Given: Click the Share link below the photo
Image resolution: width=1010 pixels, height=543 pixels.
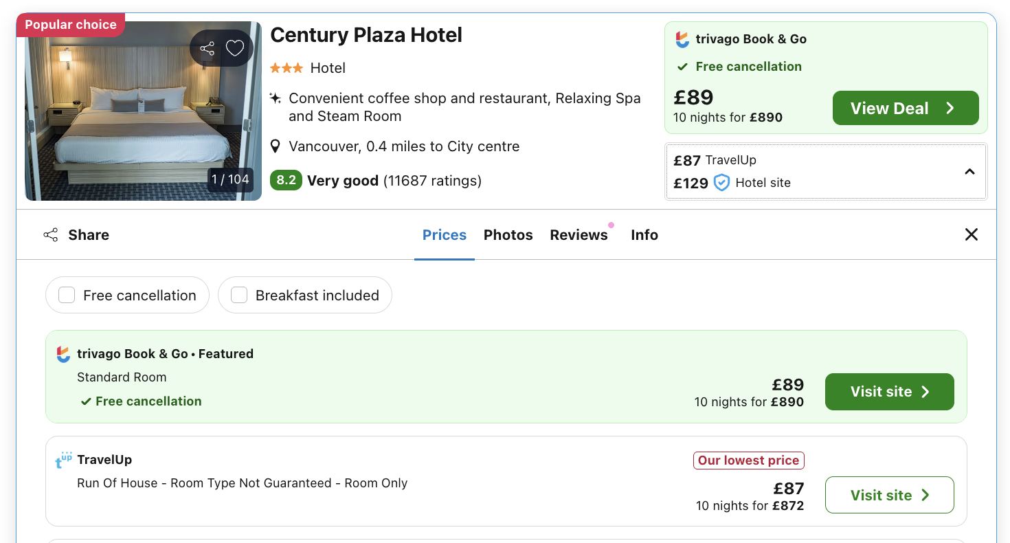Looking at the screenshot, I should click(76, 235).
